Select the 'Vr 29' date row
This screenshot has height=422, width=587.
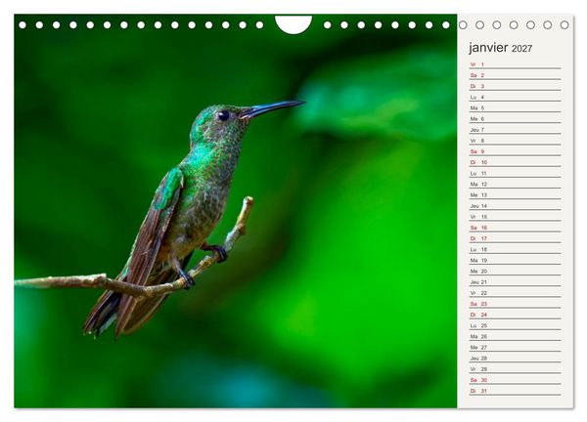tap(516, 368)
